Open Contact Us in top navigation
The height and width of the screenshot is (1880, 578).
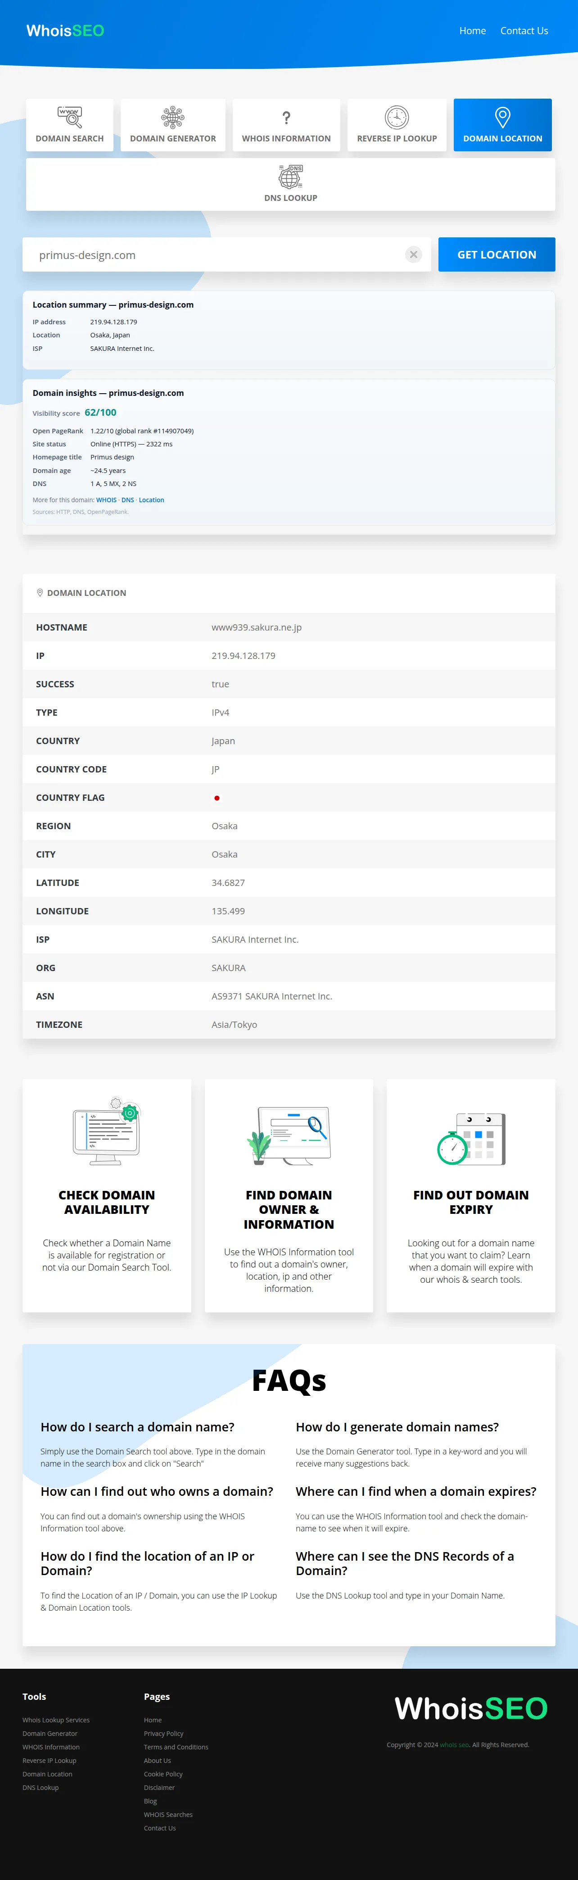coord(524,31)
